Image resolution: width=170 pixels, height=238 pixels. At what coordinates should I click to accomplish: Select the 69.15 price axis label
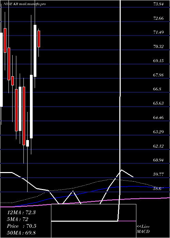[x=158, y=61]
